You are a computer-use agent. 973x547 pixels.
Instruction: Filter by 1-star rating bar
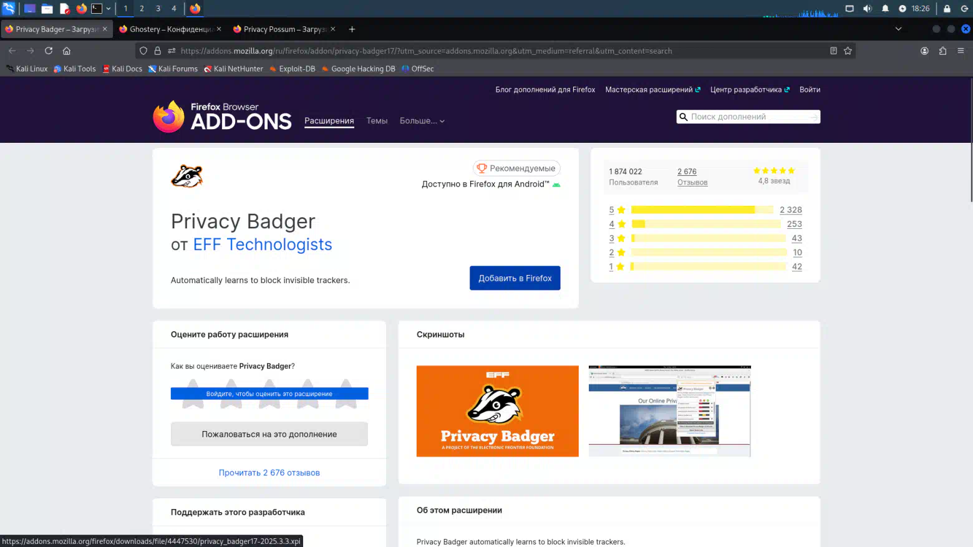pos(708,266)
